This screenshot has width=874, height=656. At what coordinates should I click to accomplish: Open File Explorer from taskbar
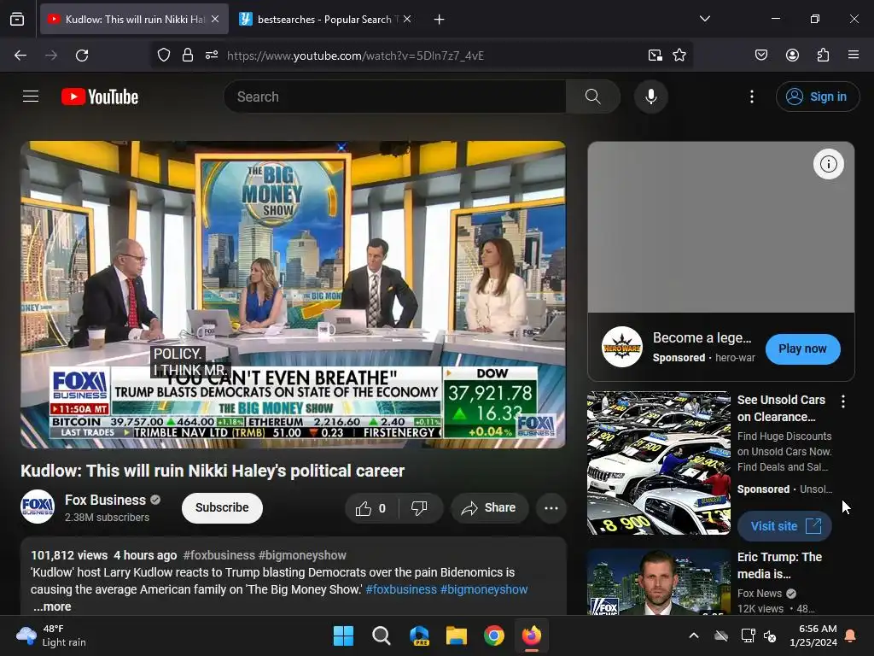click(x=457, y=635)
